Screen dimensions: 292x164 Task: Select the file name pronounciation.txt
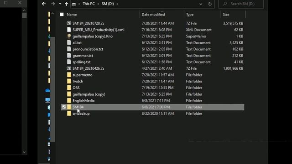[88, 49]
